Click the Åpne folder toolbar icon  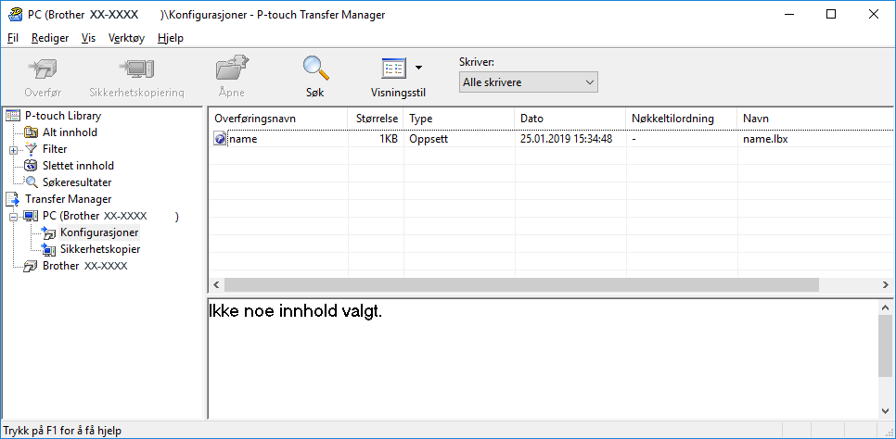click(x=232, y=69)
